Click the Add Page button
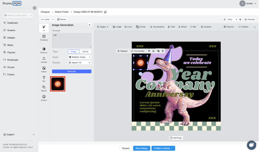 coord(176,138)
